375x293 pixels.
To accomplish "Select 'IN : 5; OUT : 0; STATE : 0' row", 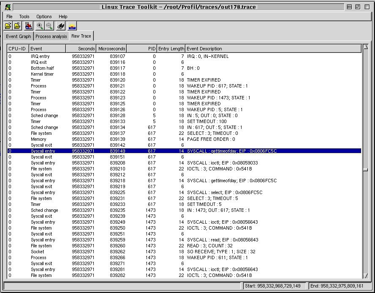I will 184,115.
